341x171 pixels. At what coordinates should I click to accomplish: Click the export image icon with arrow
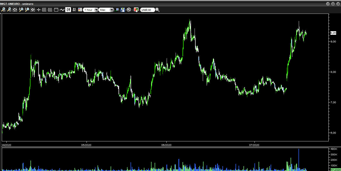[136, 10]
